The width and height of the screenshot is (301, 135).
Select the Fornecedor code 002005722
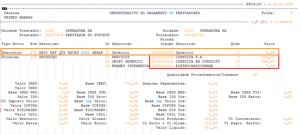coord(194,35)
